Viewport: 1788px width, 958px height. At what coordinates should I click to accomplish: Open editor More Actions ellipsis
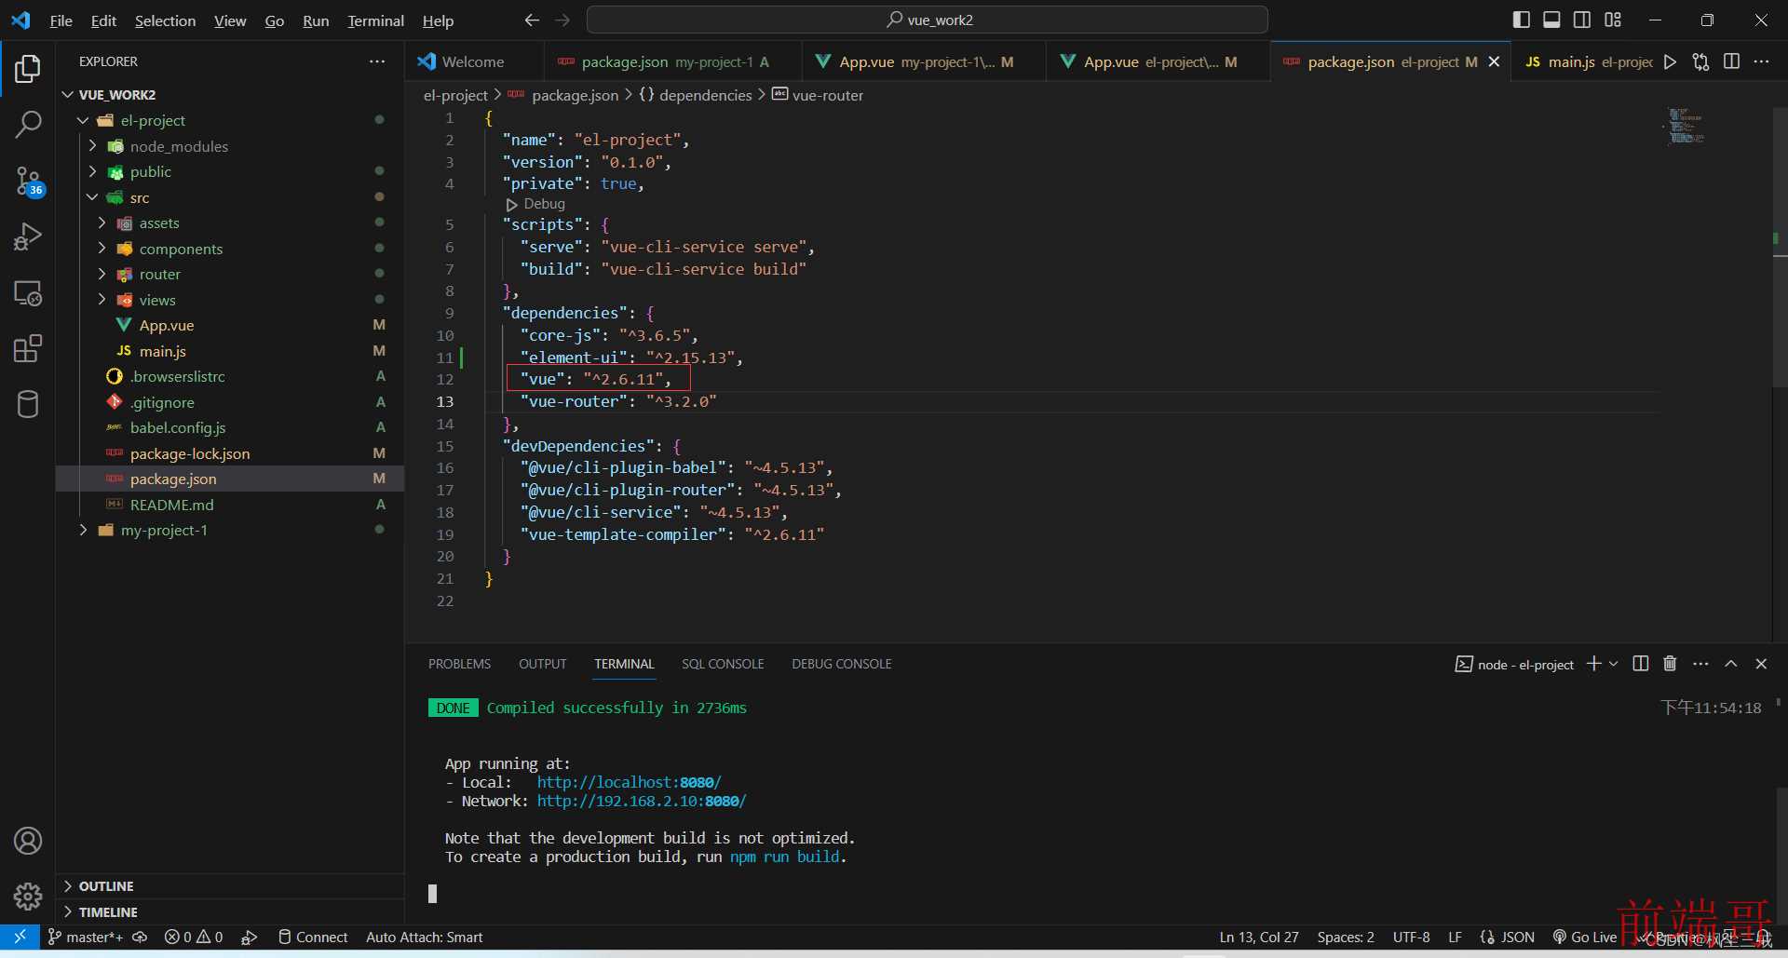tap(1761, 61)
